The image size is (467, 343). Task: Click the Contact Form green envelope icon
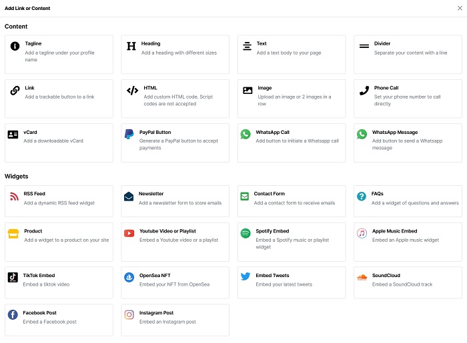pyautogui.click(x=245, y=196)
